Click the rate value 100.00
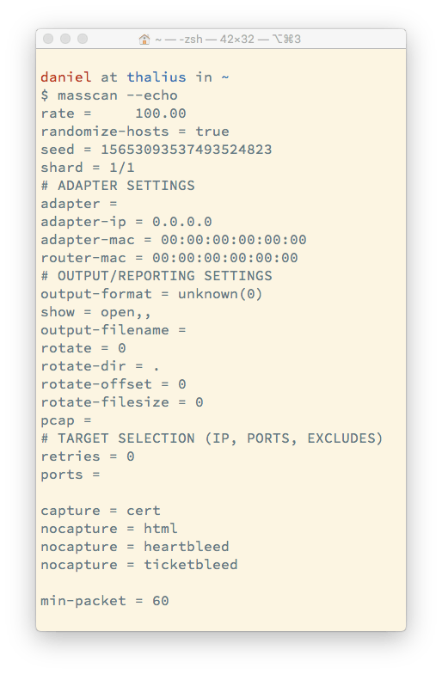The width and height of the screenshot is (442, 674). 160,113
